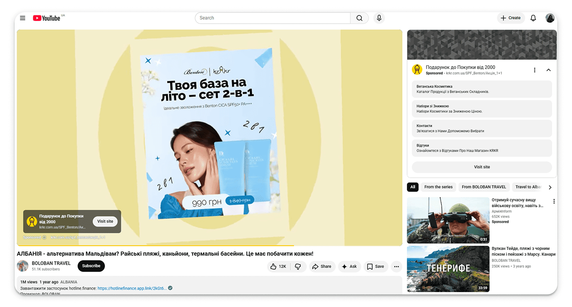Open the Веганська Косметика sitelink

[x=482, y=89]
